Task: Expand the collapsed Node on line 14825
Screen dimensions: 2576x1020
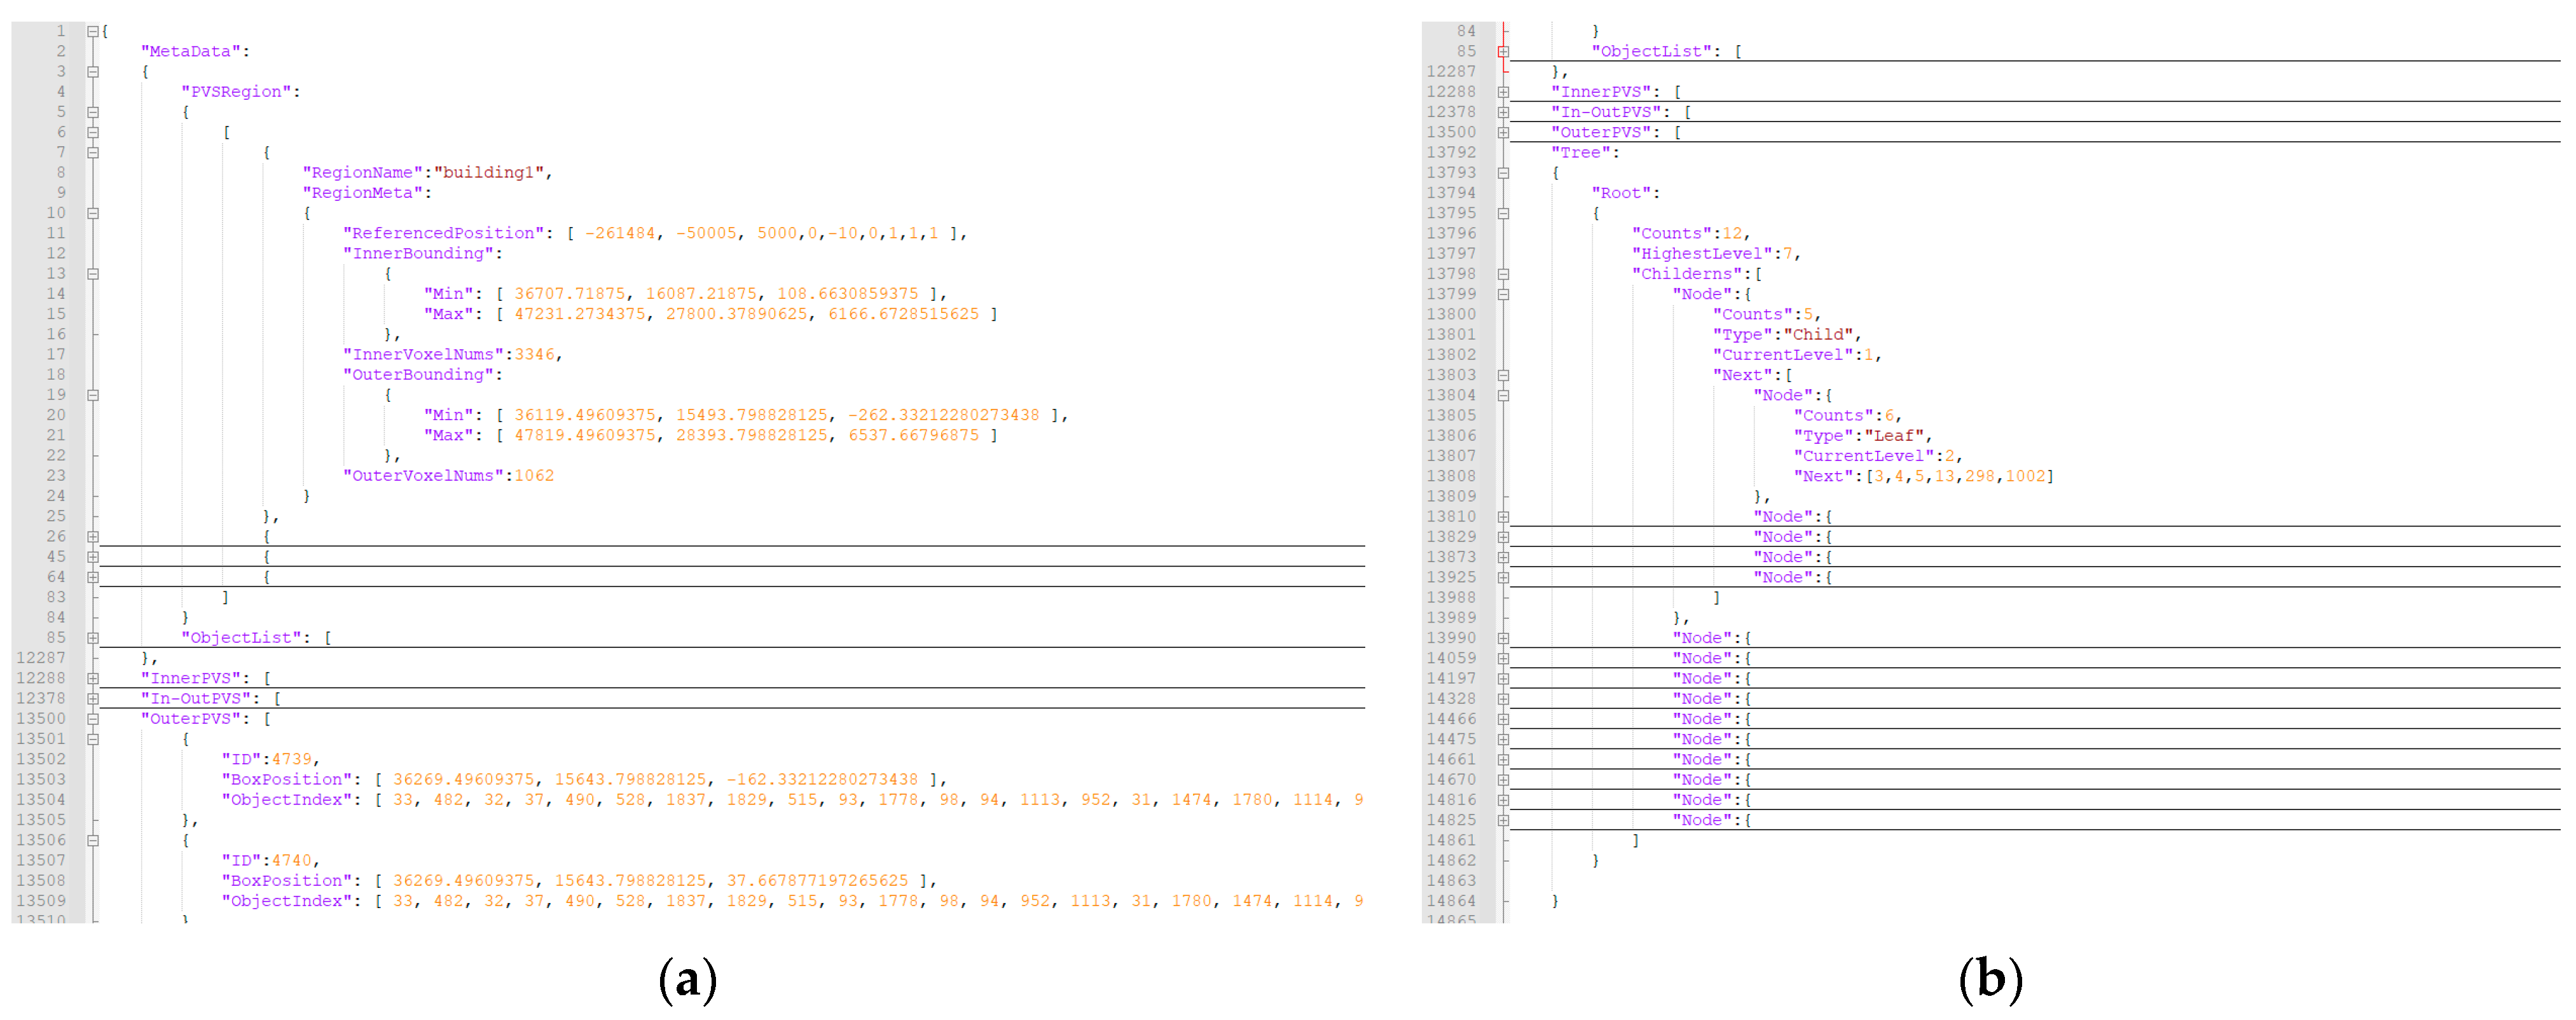Action: click(1503, 820)
